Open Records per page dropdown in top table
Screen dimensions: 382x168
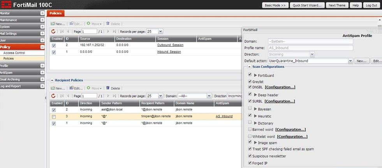point(160,31)
